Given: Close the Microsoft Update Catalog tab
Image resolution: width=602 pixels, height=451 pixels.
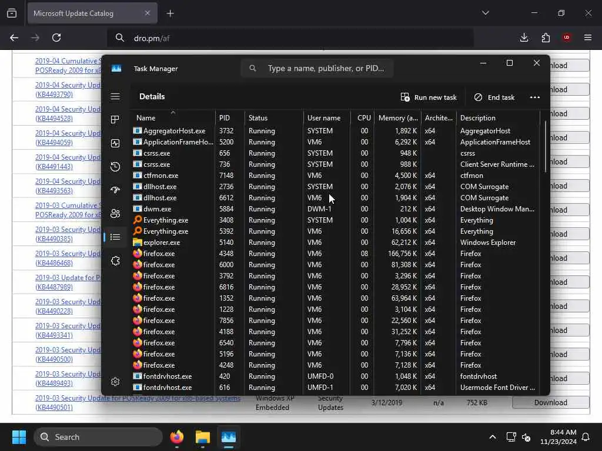Looking at the screenshot, I should tap(148, 13).
